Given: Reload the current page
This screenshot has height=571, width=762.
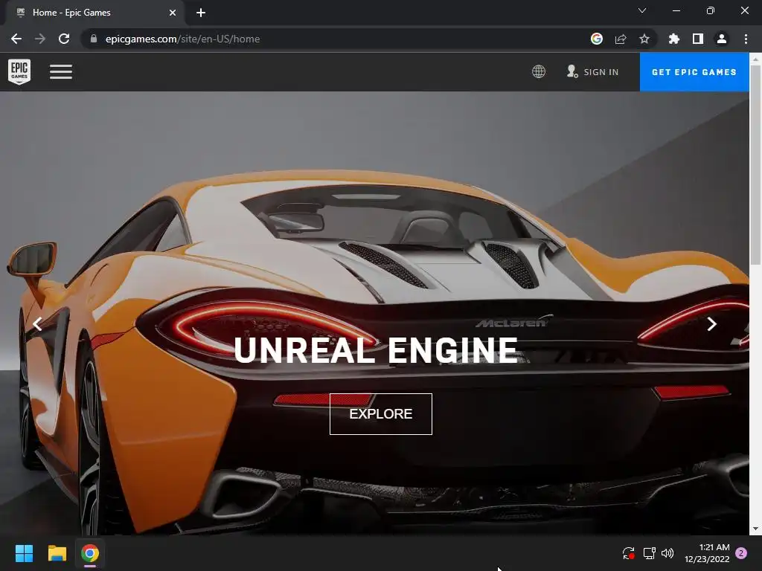Looking at the screenshot, I should [x=64, y=39].
